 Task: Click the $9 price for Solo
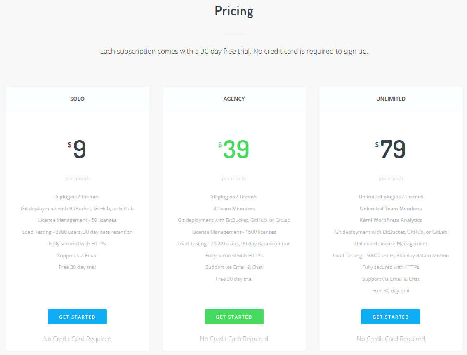(x=77, y=149)
